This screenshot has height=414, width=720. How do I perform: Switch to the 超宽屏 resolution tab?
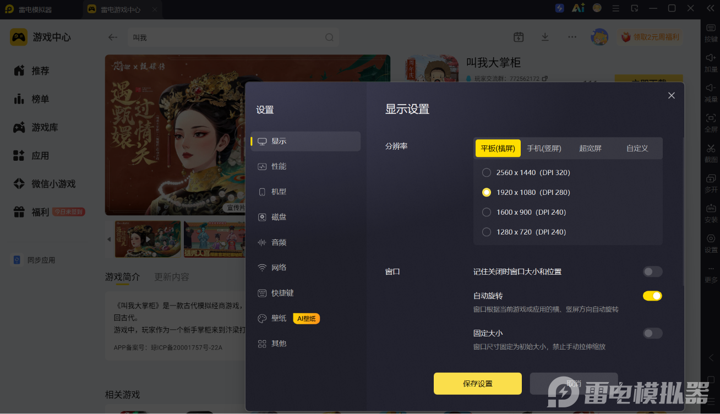[x=590, y=148]
